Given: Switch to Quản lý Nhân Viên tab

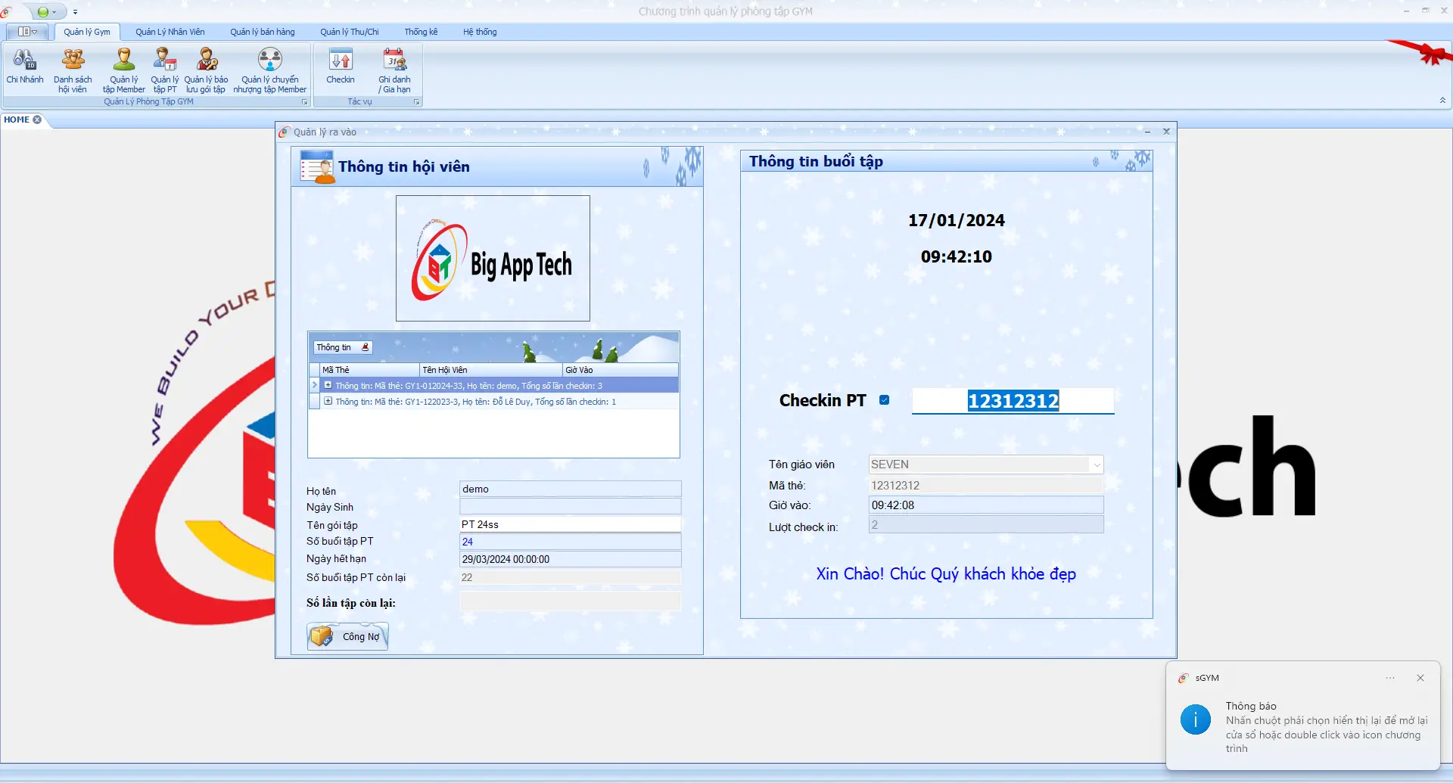Looking at the screenshot, I should coord(170,32).
